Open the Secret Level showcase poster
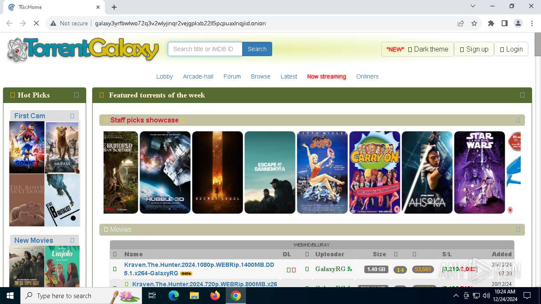 tap(217, 172)
